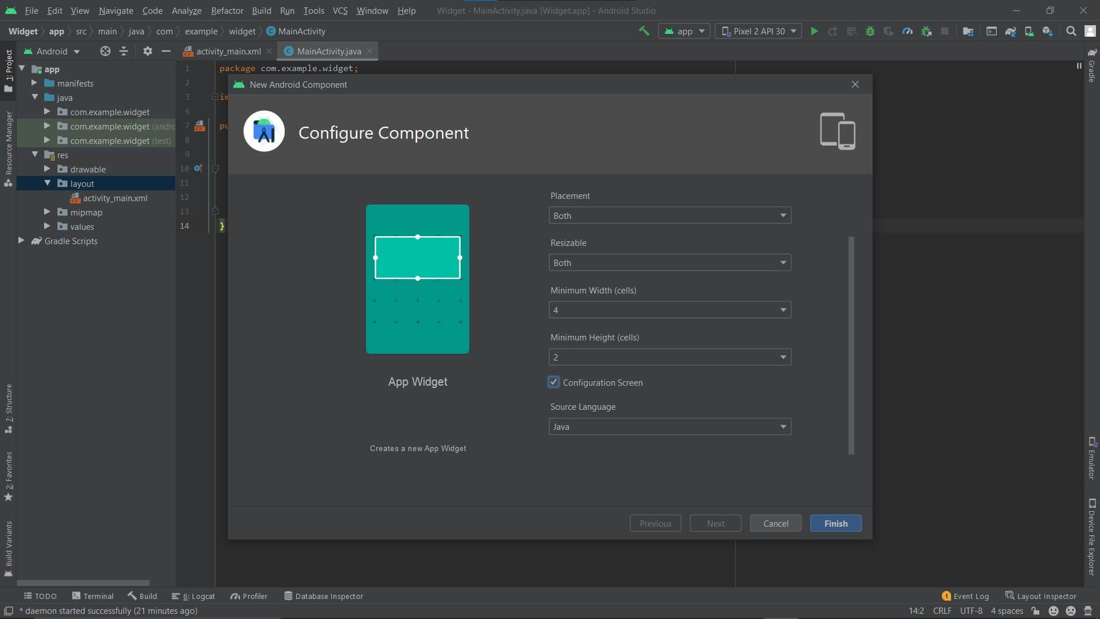
Task: Click the UTF-8 encoding in status bar
Action: pos(971,611)
